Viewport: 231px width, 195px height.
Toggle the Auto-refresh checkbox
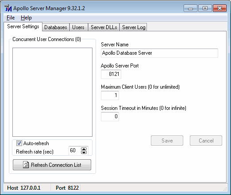click(x=19, y=143)
